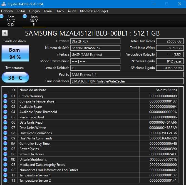Click the Velocidade Rotação value ---- (SSD)

(x=170, y=54)
